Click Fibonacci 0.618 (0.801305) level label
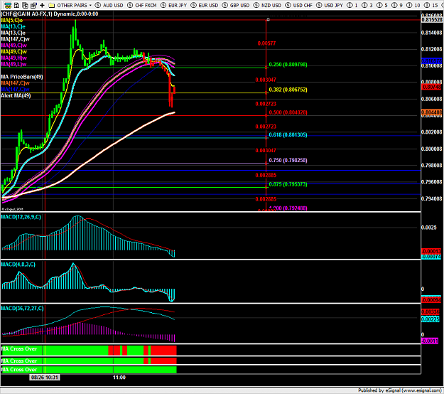 click(x=288, y=134)
